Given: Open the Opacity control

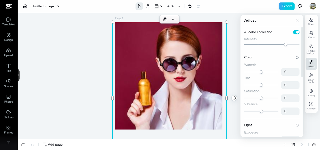Looking at the screenshot, I should [x=311, y=93].
